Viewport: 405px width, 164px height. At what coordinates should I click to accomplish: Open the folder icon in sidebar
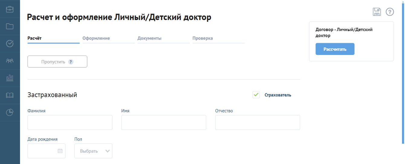[10, 26]
